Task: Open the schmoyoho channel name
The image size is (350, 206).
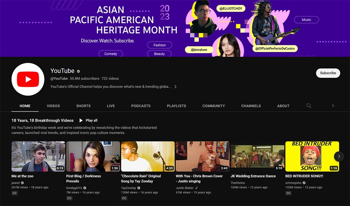Action: point(293,183)
